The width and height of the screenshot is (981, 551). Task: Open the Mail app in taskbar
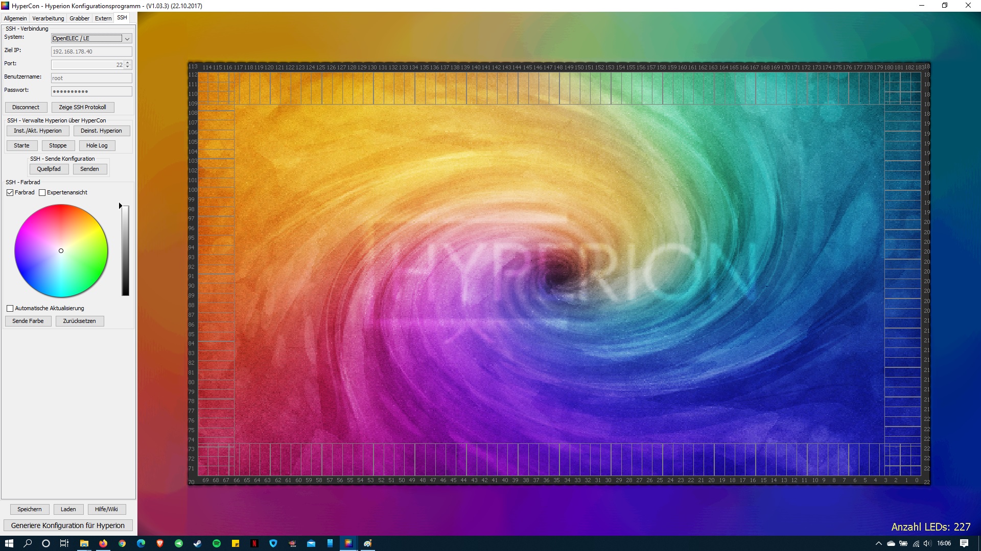tap(311, 543)
